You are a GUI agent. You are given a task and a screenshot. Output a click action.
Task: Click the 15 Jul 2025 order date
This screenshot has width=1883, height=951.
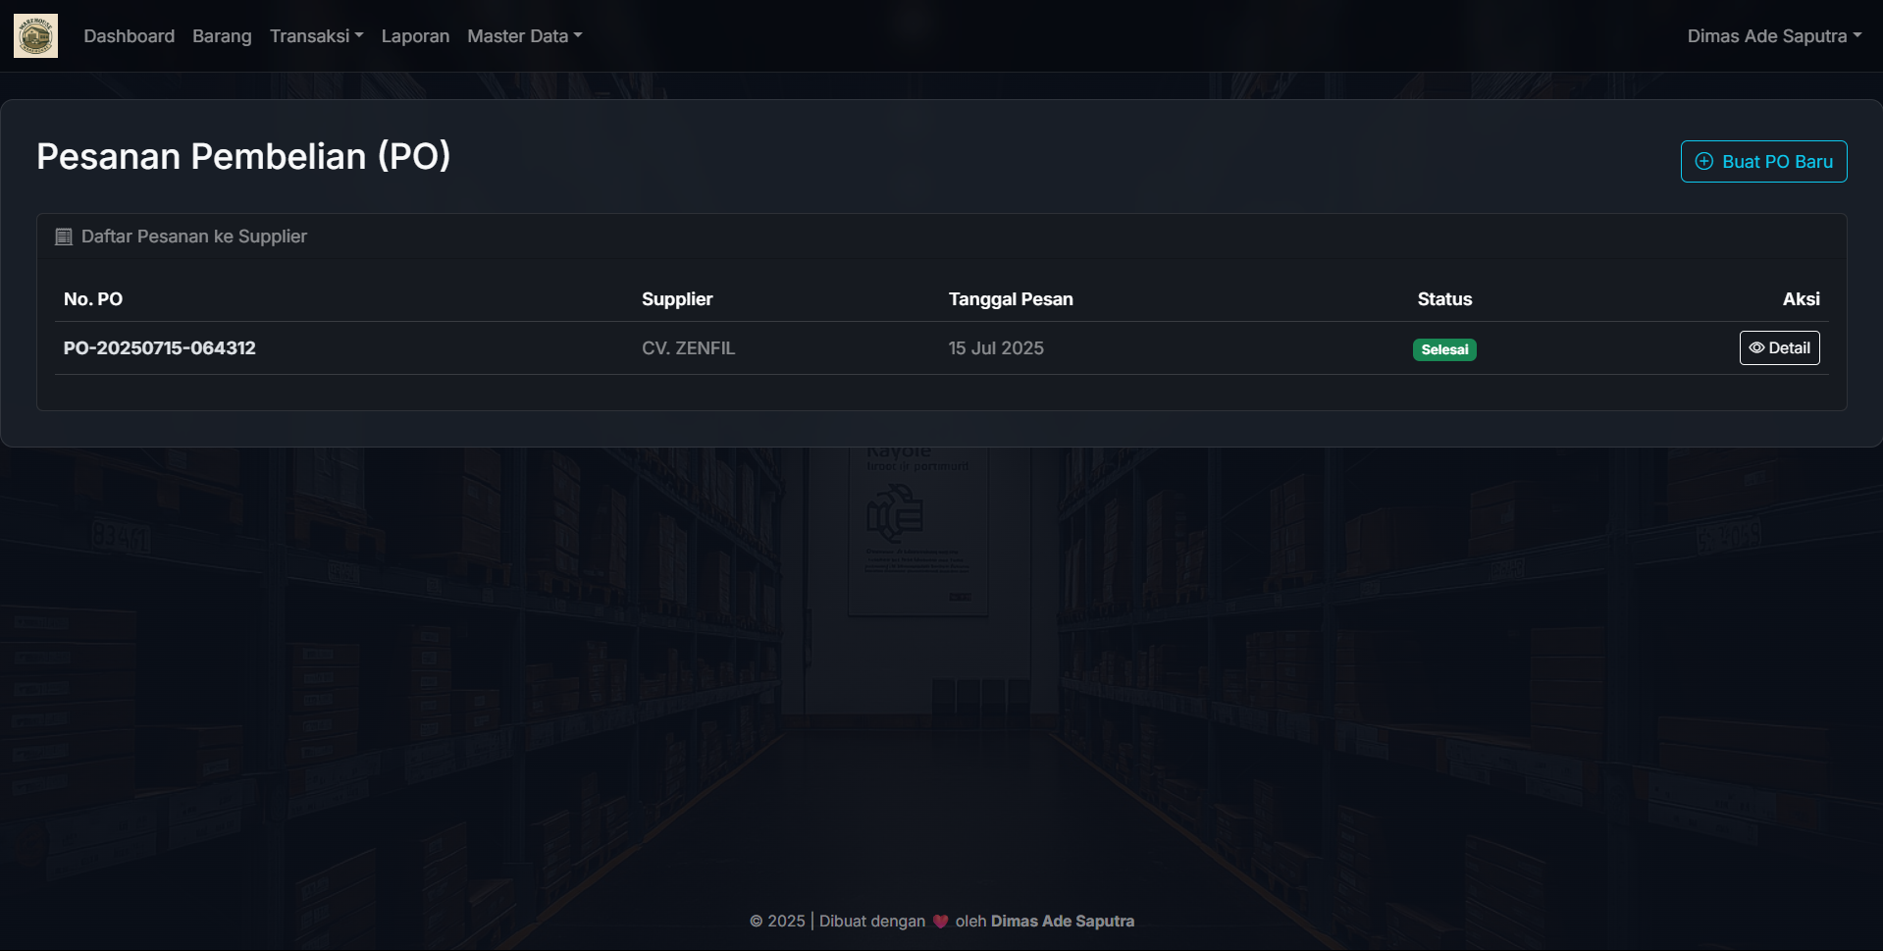click(996, 348)
